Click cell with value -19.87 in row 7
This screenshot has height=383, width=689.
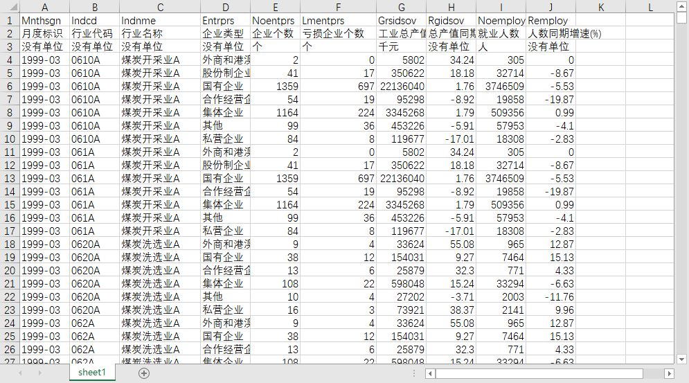coord(551,99)
